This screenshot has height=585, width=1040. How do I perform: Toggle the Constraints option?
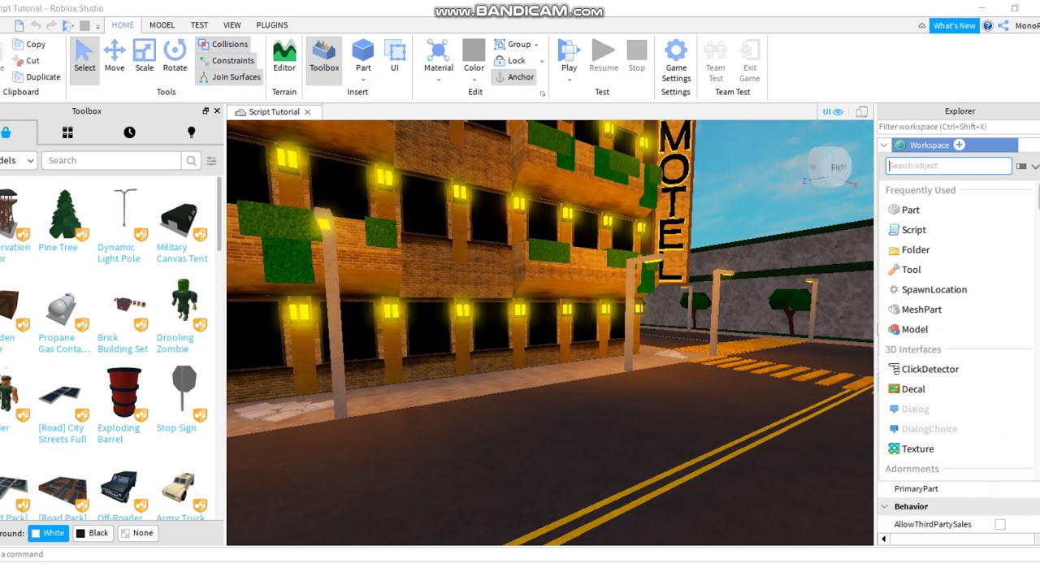226,61
